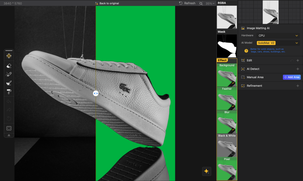Collapse the left toolbar with double chevron

(x=9, y=135)
